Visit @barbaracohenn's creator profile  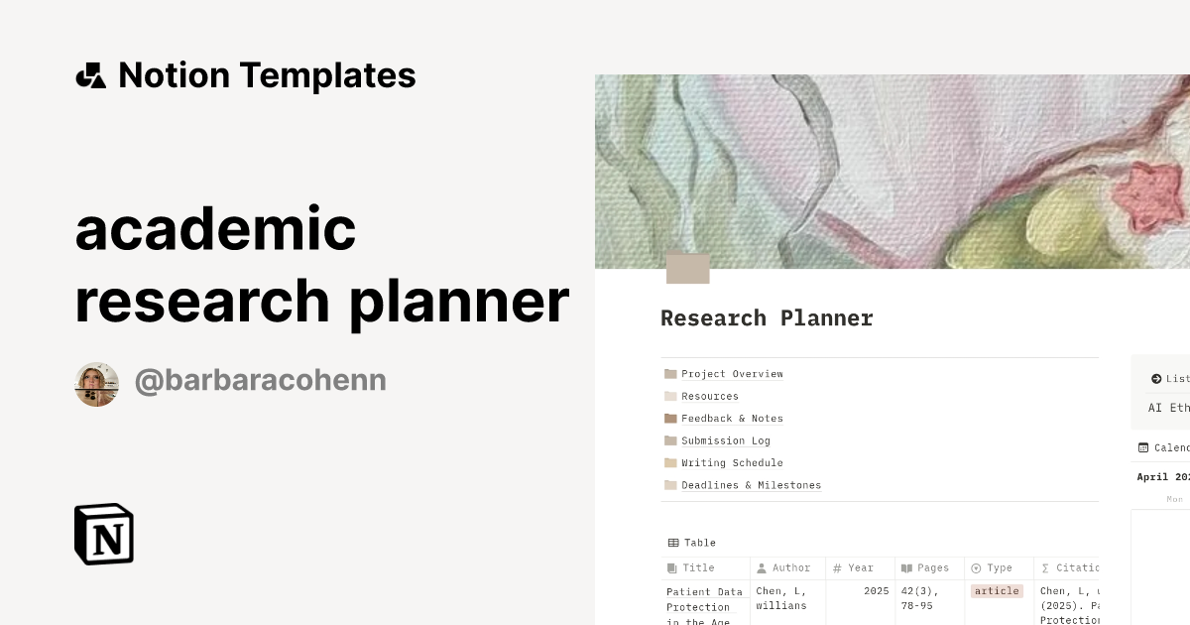pyautogui.click(x=260, y=380)
